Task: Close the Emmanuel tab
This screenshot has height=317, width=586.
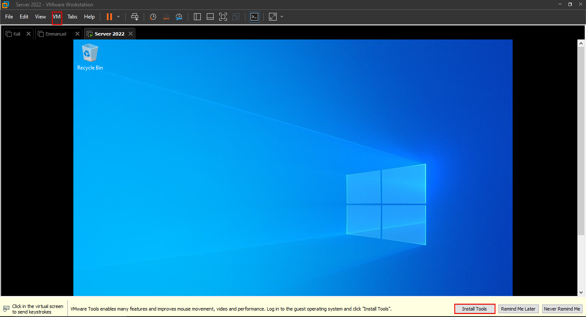Action: coord(77,34)
